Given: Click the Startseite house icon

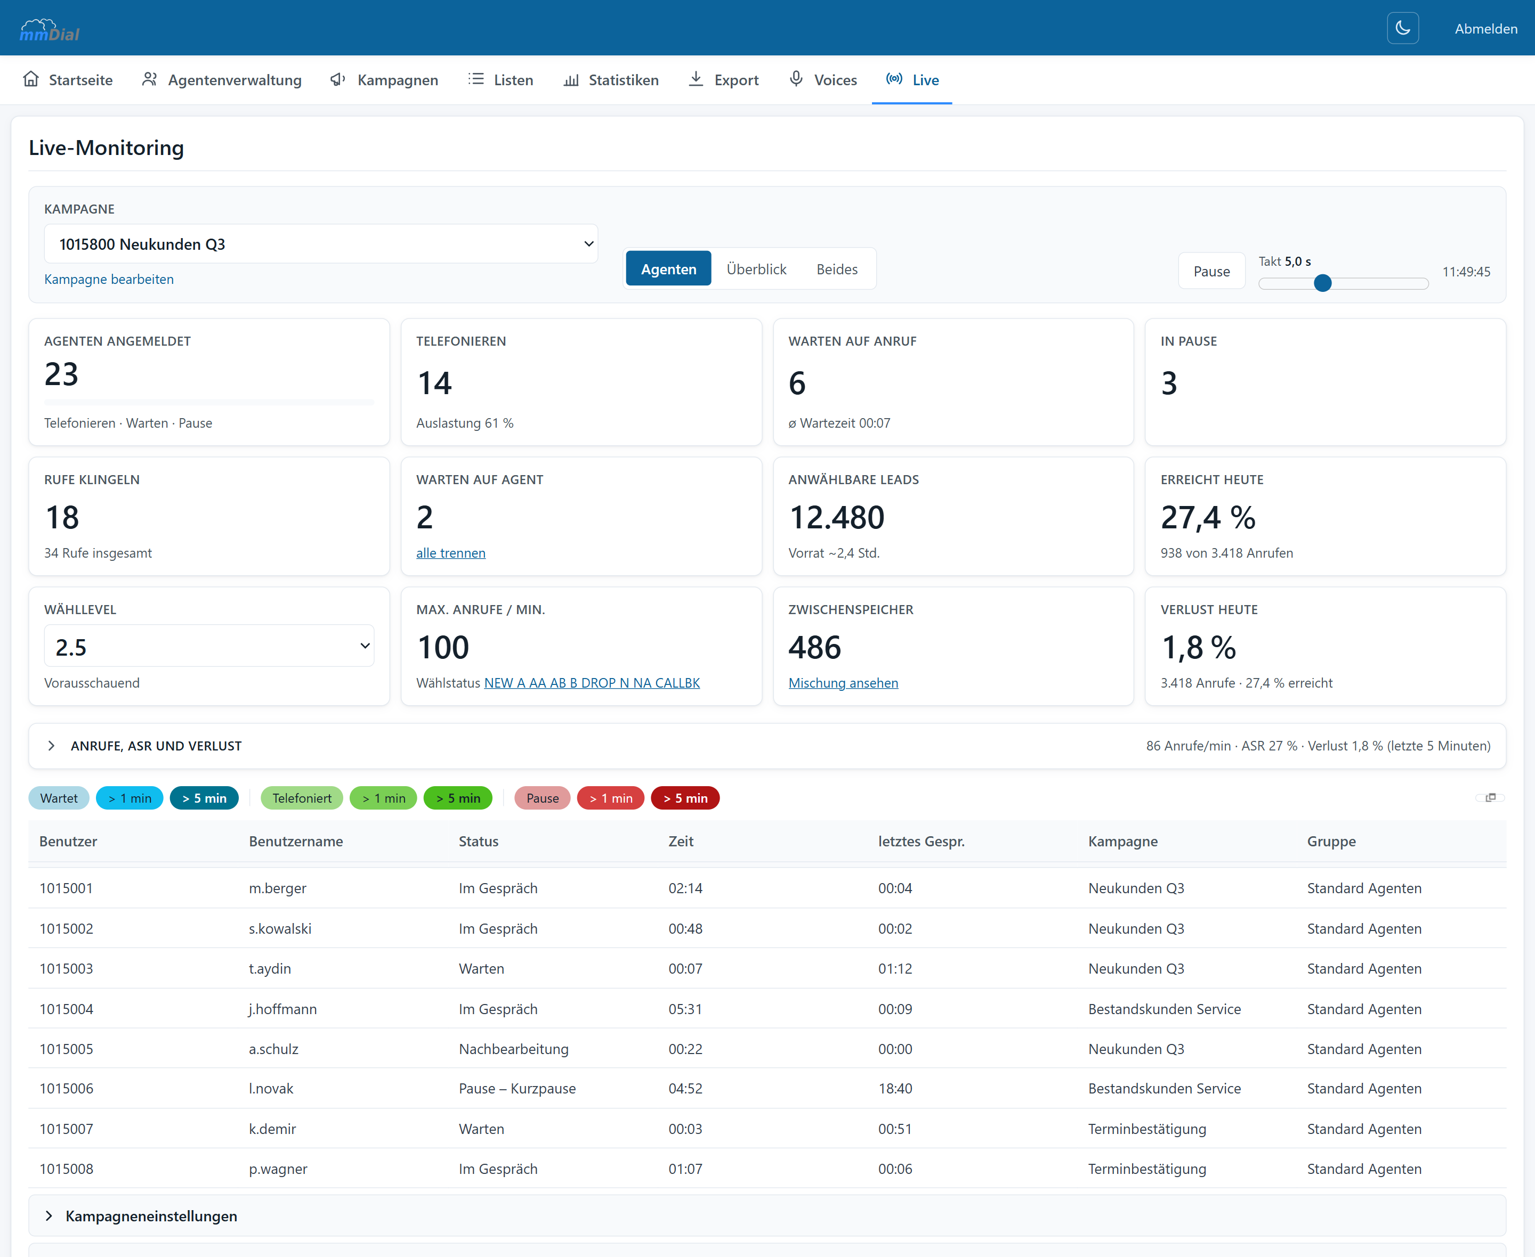Looking at the screenshot, I should 30,79.
